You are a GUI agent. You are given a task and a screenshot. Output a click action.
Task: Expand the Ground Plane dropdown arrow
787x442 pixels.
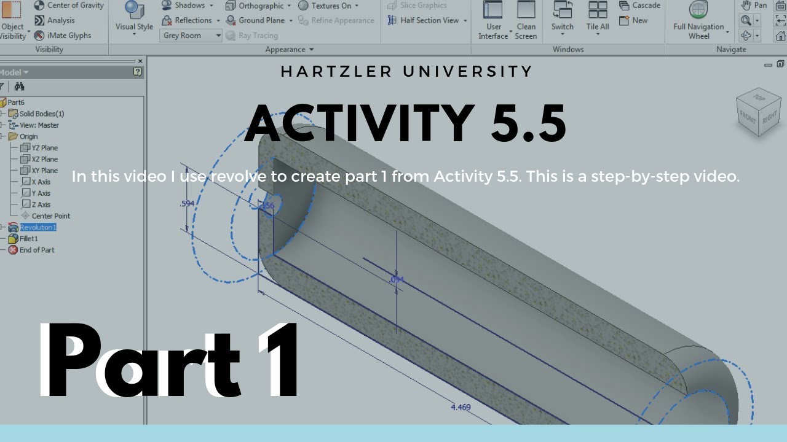click(291, 21)
